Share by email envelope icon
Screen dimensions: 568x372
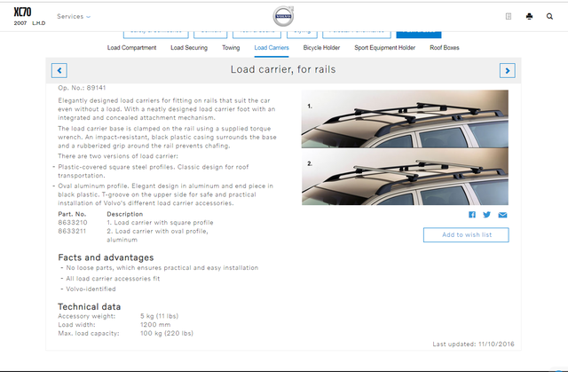coord(502,215)
